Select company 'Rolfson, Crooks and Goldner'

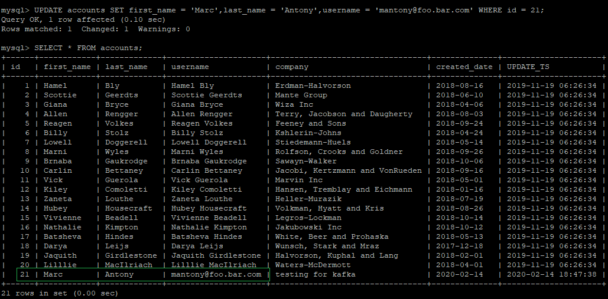tap(339, 152)
